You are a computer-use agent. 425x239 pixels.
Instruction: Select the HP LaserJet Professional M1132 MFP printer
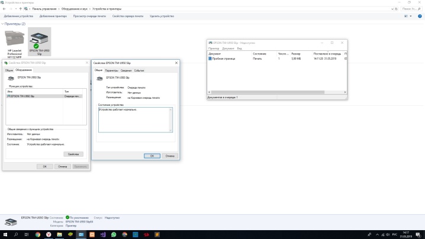click(14, 44)
